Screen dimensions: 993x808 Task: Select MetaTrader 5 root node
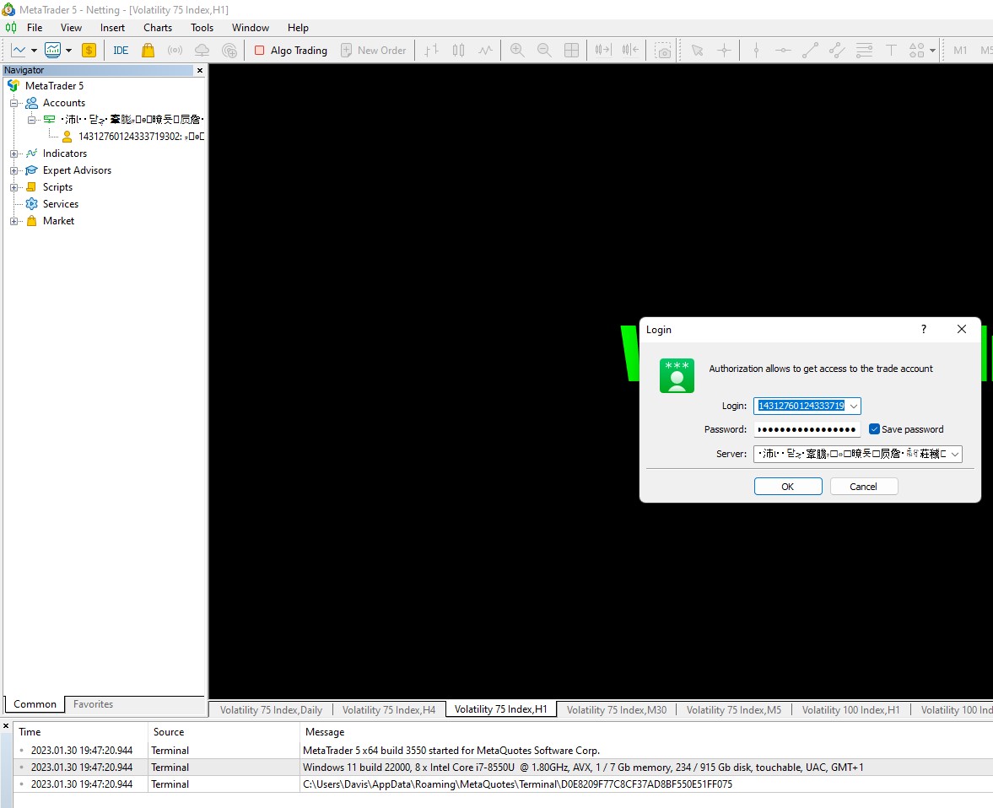pos(54,85)
